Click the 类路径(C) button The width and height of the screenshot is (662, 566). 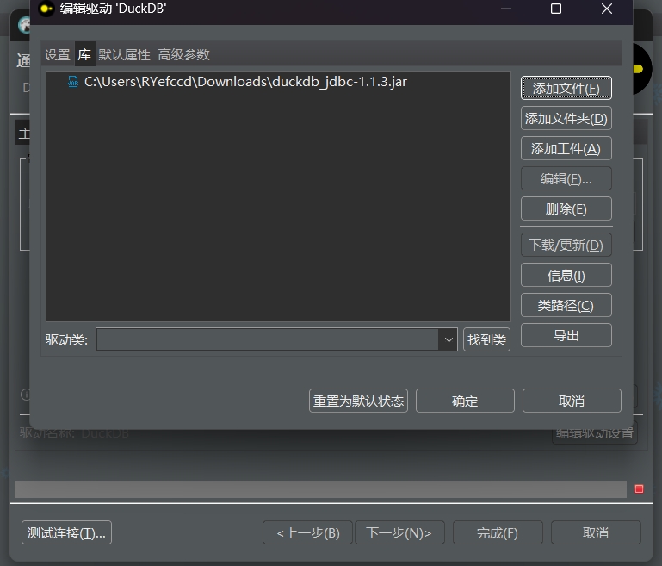[x=566, y=305]
